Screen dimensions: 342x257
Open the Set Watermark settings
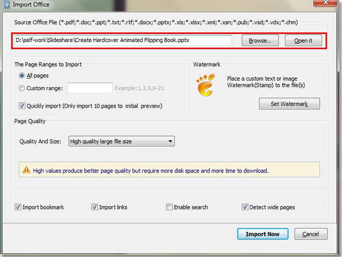click(x=289, y=104)
